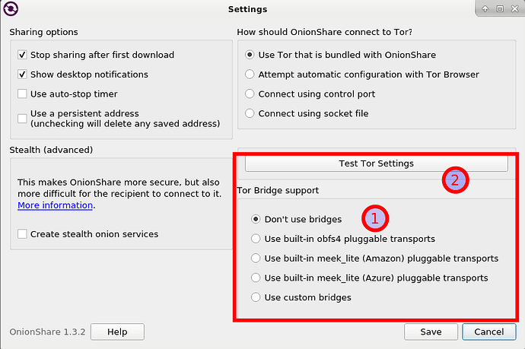Enable Create stealth onion services
This screenshot has width=525, height=349.
[23, 234]
